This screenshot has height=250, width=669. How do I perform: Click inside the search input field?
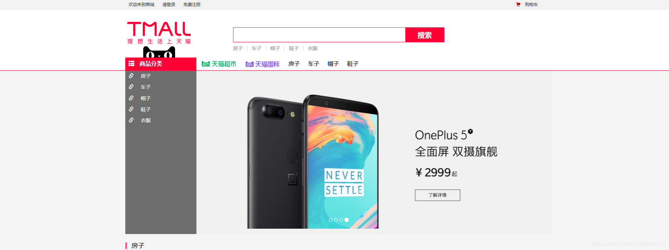coord(319,35)
